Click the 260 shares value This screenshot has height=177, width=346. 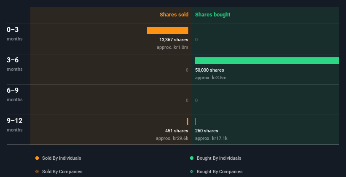pos(207,131)
